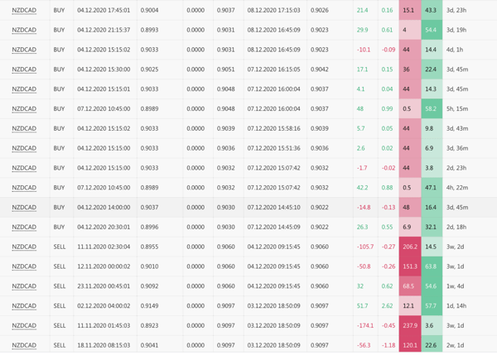
Task: Click NZDCAD symbol in the 04.12.2020 21:15:37 row
Action: (24, 30)
